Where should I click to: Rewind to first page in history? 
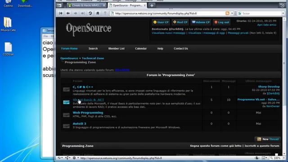61,13
